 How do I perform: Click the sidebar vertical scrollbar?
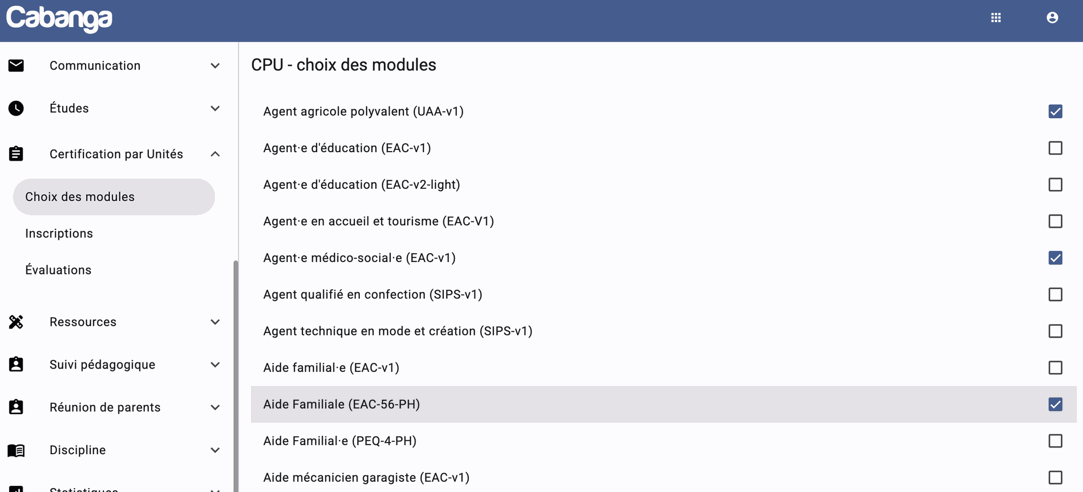click(236, 372)
